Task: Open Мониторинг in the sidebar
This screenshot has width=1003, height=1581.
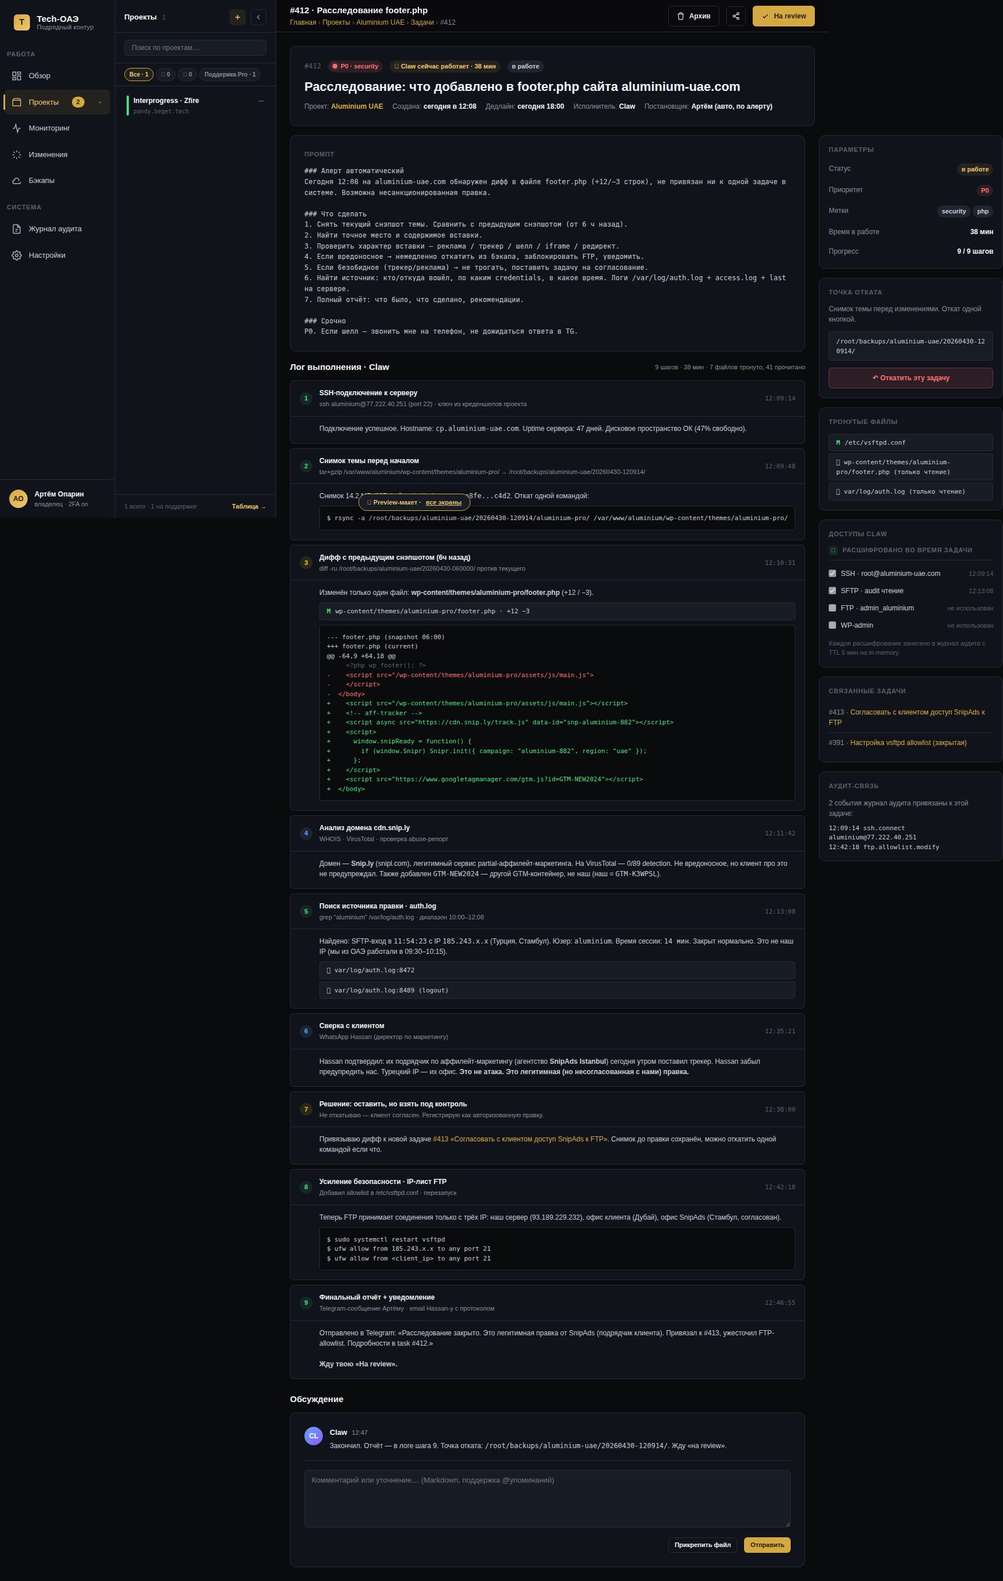Action: [x=56, y=129]
